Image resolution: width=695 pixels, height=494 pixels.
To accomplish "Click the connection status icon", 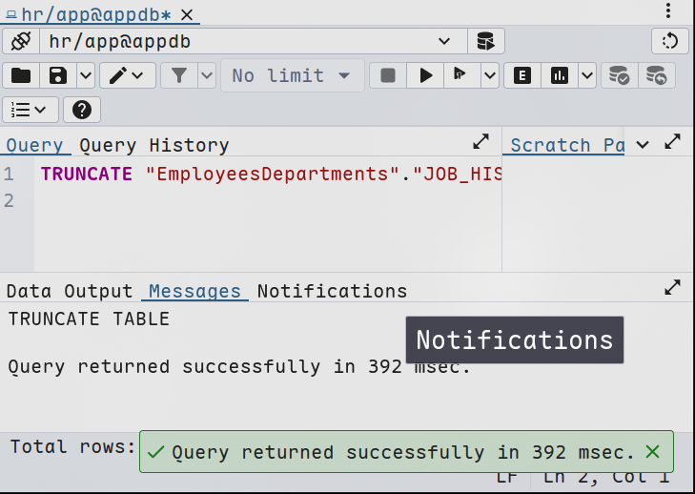I will (x=21, y=41).
